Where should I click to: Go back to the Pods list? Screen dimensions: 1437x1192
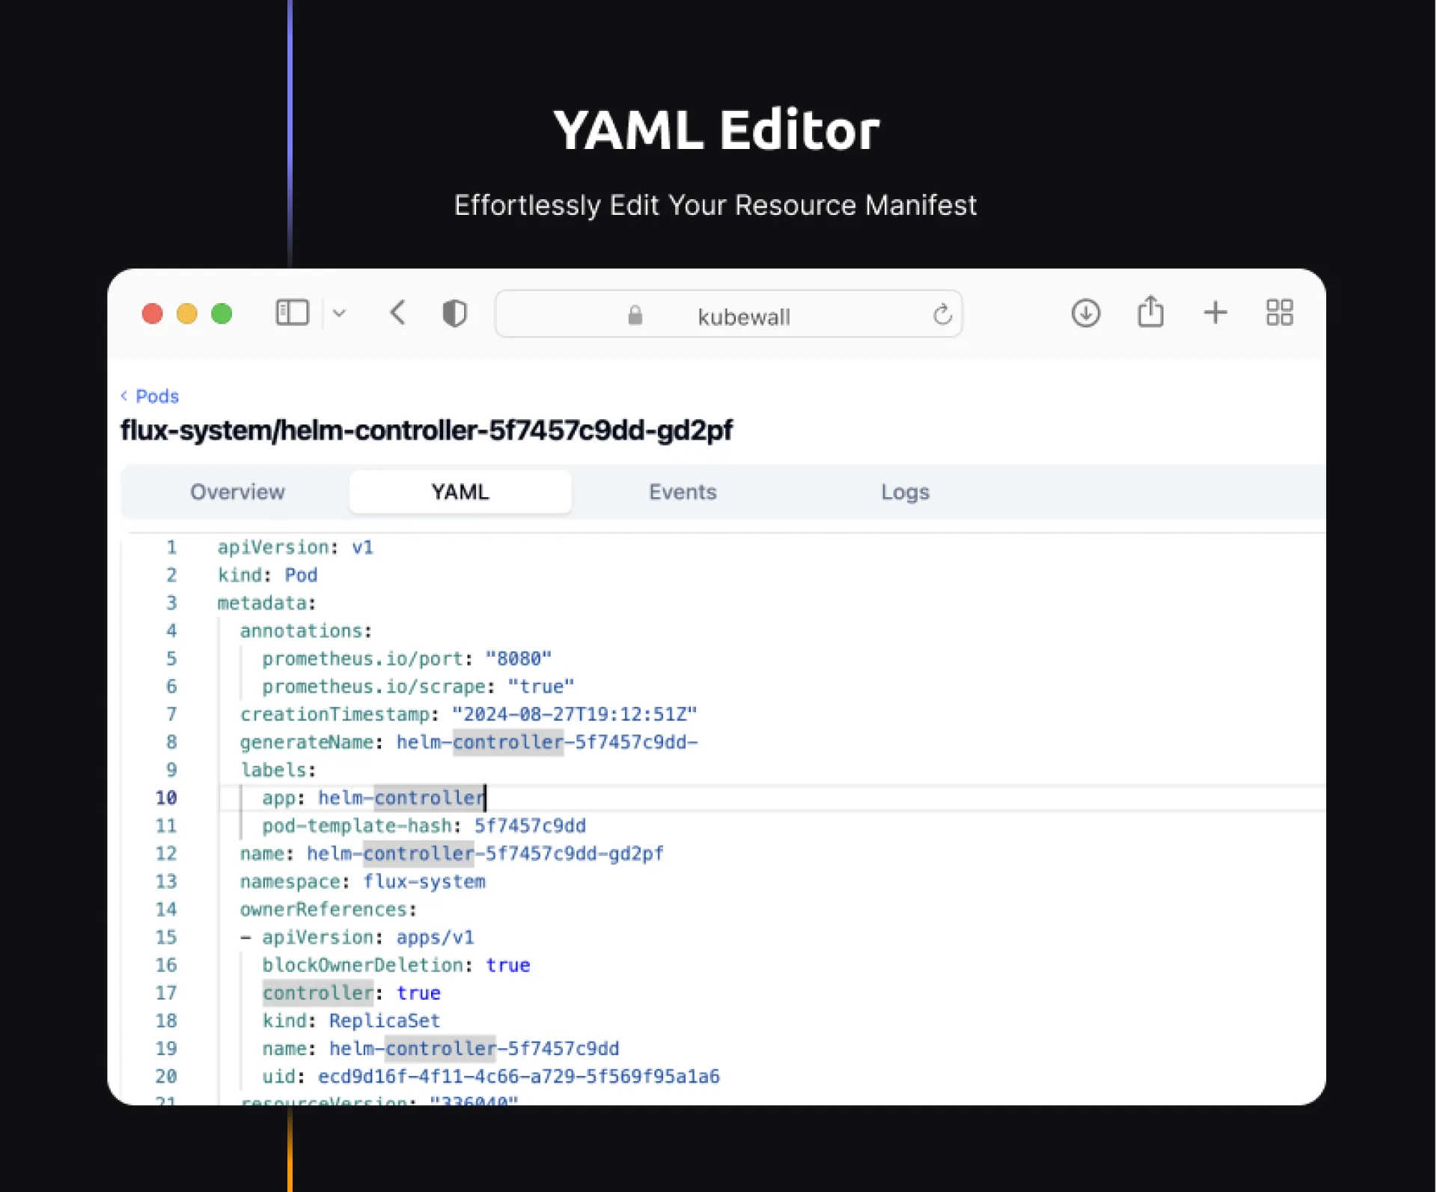click(x=157, y=396)
